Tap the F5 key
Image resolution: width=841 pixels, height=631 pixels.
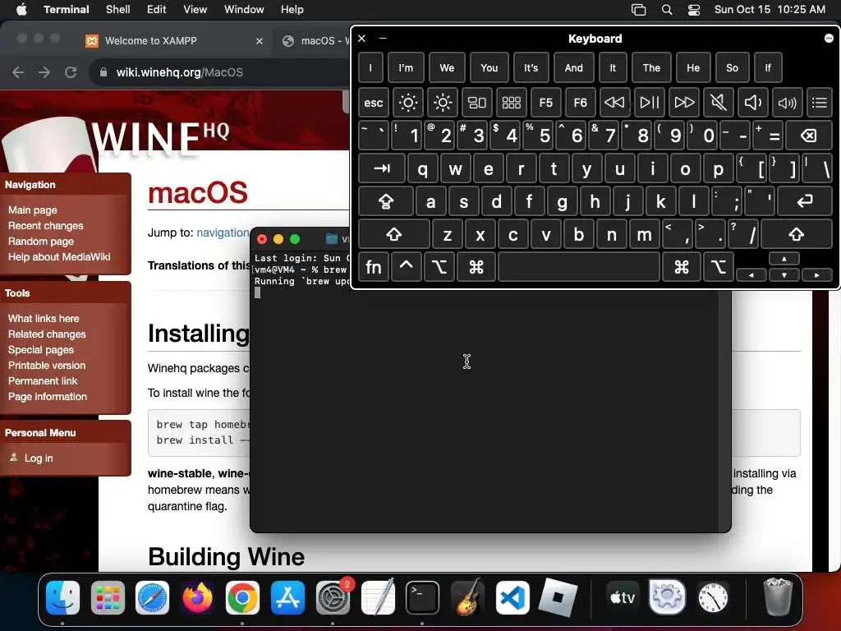545,102
